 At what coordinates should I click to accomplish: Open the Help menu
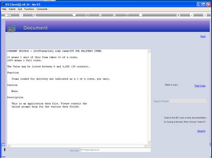point(4,9)
